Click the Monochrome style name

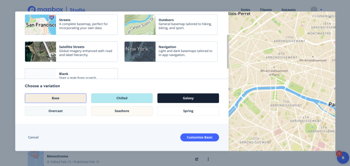pyautogui.click(x=57, y=156)
